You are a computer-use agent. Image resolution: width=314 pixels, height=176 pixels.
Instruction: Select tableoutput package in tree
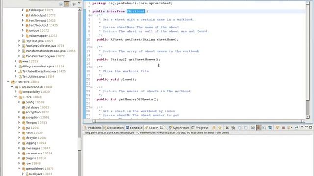point(41,15)
